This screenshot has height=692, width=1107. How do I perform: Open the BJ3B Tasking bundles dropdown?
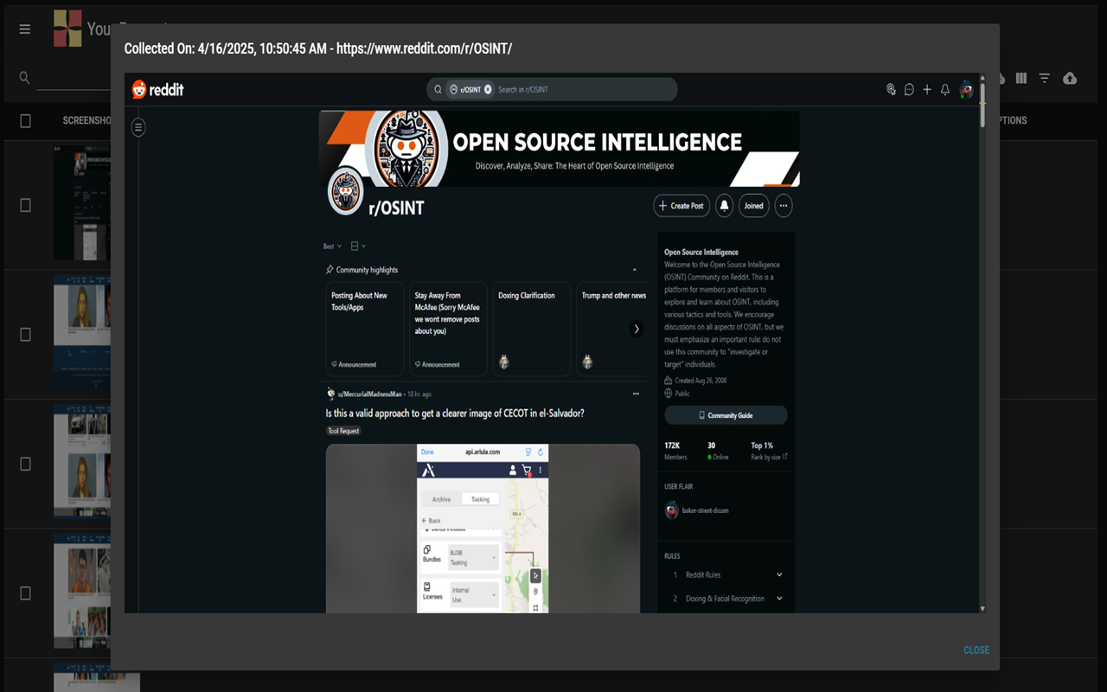[473, 557]
